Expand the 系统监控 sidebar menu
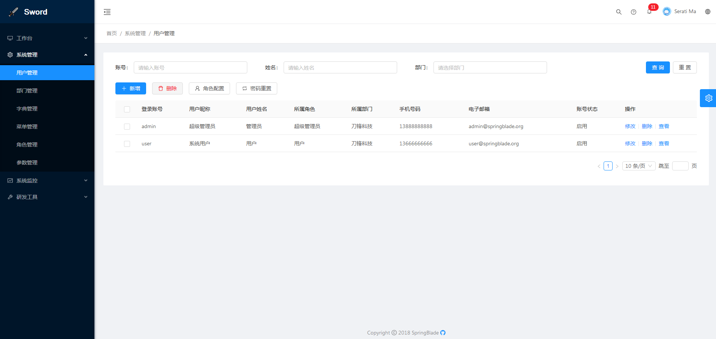The height and width of the screenshot is (339, 716). (47, 181)
